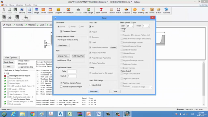Click the Help toolbar icon
The image size is (208, 117).
(135, 11)
